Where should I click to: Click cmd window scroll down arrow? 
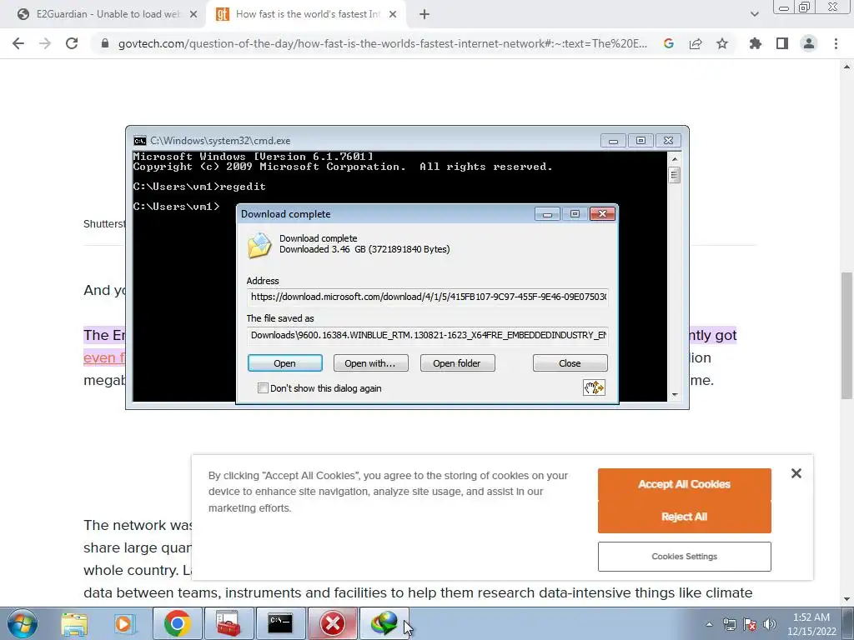(x=674, y=394)
